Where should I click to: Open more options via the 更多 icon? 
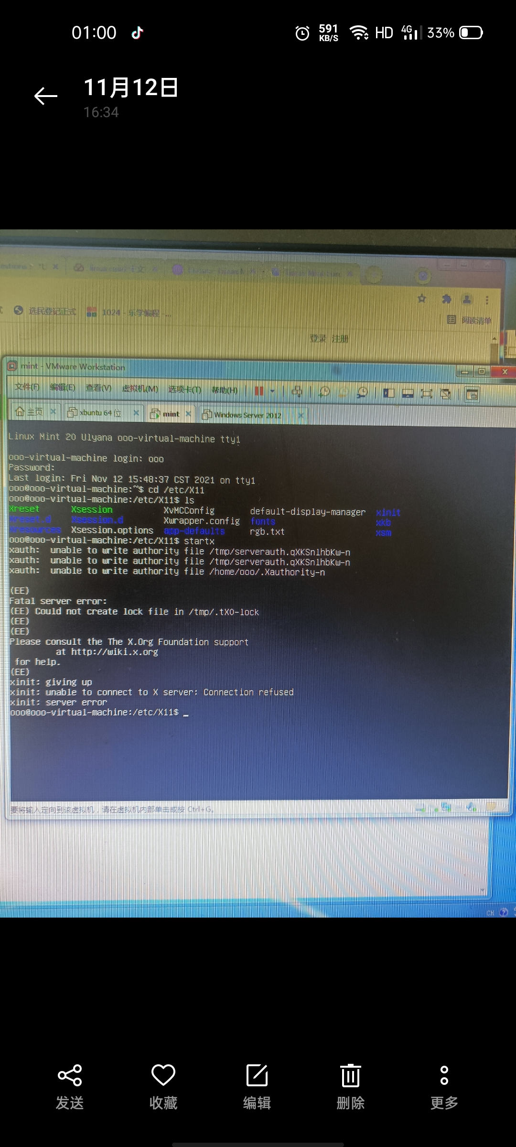point(444,1075)
